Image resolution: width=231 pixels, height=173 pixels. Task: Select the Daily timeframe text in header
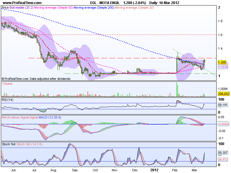(x=153, y=3)
